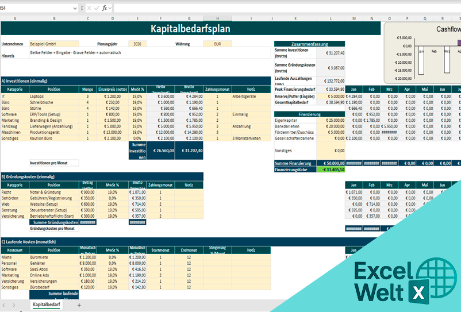The height and width of the screenshot is (312, 461).
Task: Select the Website (Setup) cell
Action: 54,204
